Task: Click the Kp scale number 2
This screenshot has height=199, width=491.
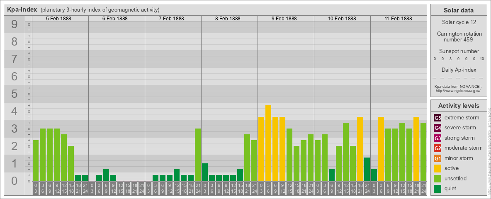Action: 14,146
